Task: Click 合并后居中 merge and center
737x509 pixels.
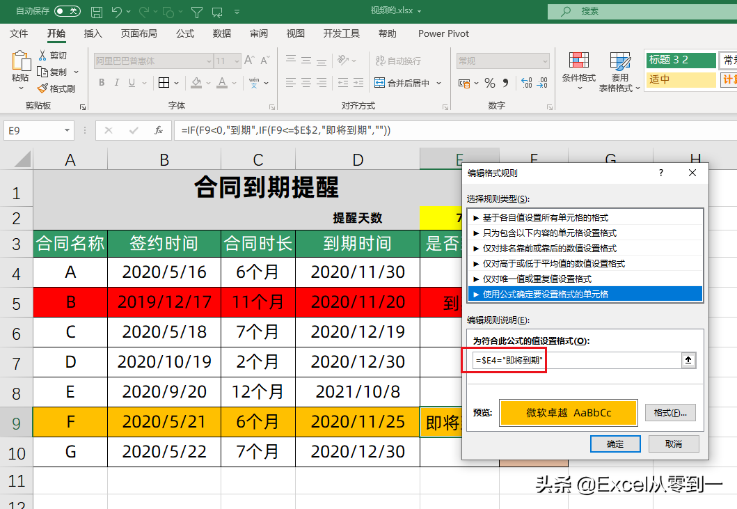Action: pos(402,83)
